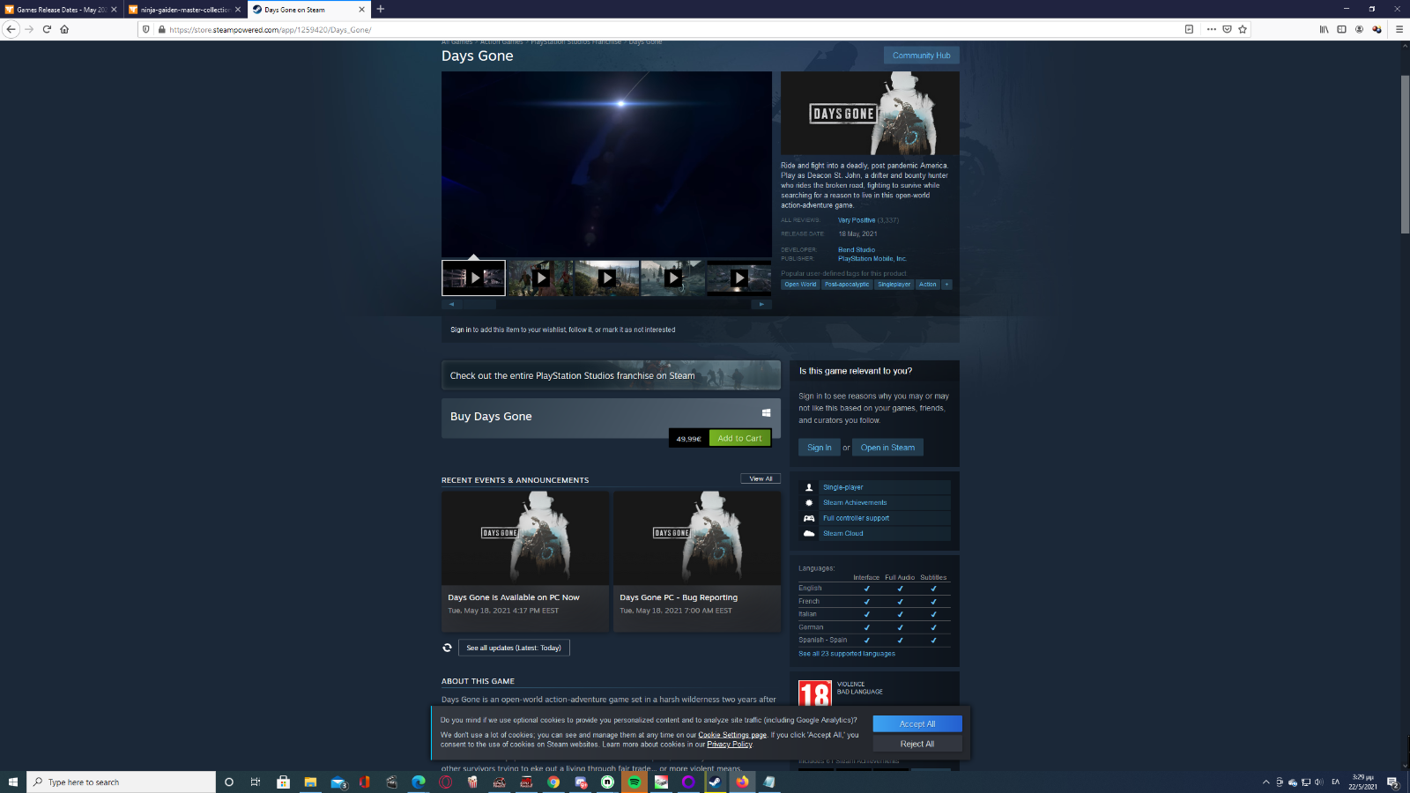The height and width of the screenshot is (793, 1410).
Task: Open PlayStation Mobile, Inc. publisher link
Action: point(872,259)
